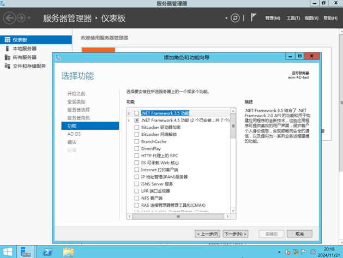Click the 取消 button
Viewport: 343px width, 258px height.
(299, 233)
